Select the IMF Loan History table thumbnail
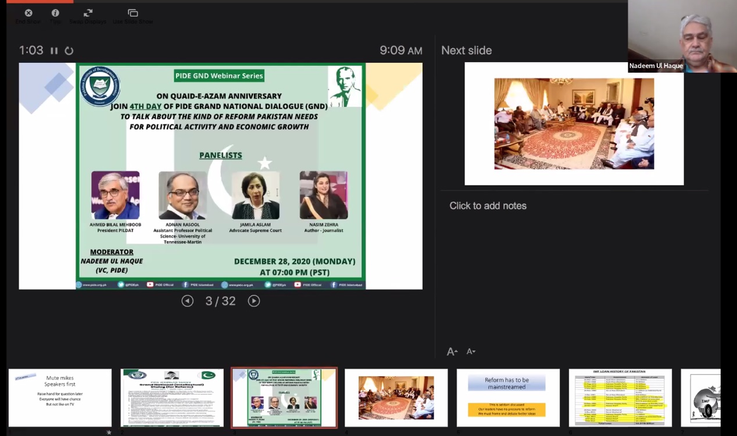Image resolution: width=737 pixels, height=436 pixels. [620, 398]
